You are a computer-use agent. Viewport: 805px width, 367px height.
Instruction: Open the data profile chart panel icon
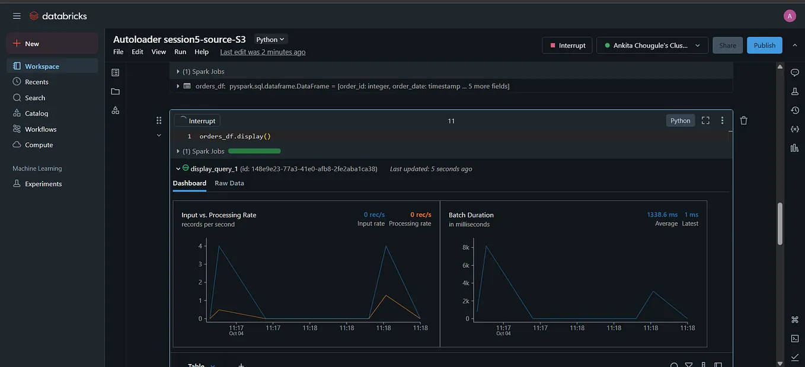click(x=794, y=148)
